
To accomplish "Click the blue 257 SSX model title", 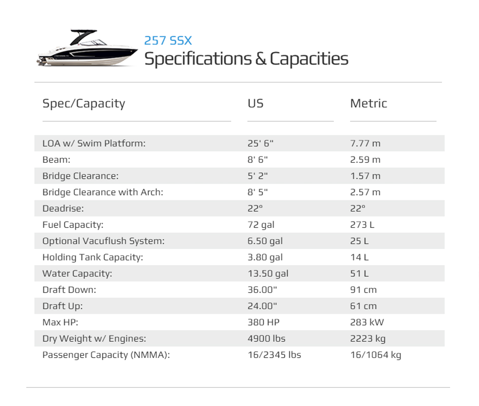I will point(168,40).
